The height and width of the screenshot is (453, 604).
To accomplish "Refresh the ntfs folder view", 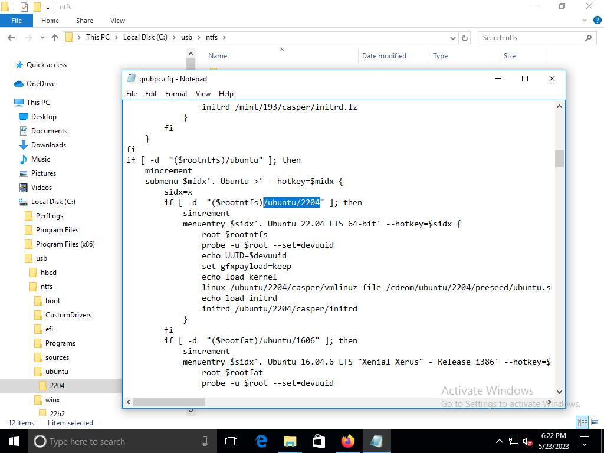I will (465, 38).
